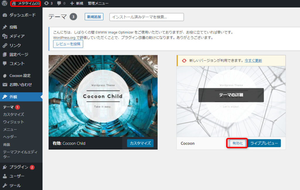The height and width of the screenshot is (190, 300).
Task: Click the リンク chain icon
Action: (5, 45)
